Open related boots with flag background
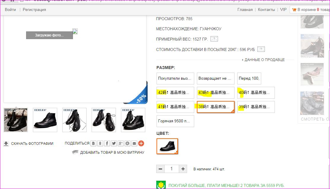Image resolution: width=330 pixels, height=189 pixels. pos(312,103)
